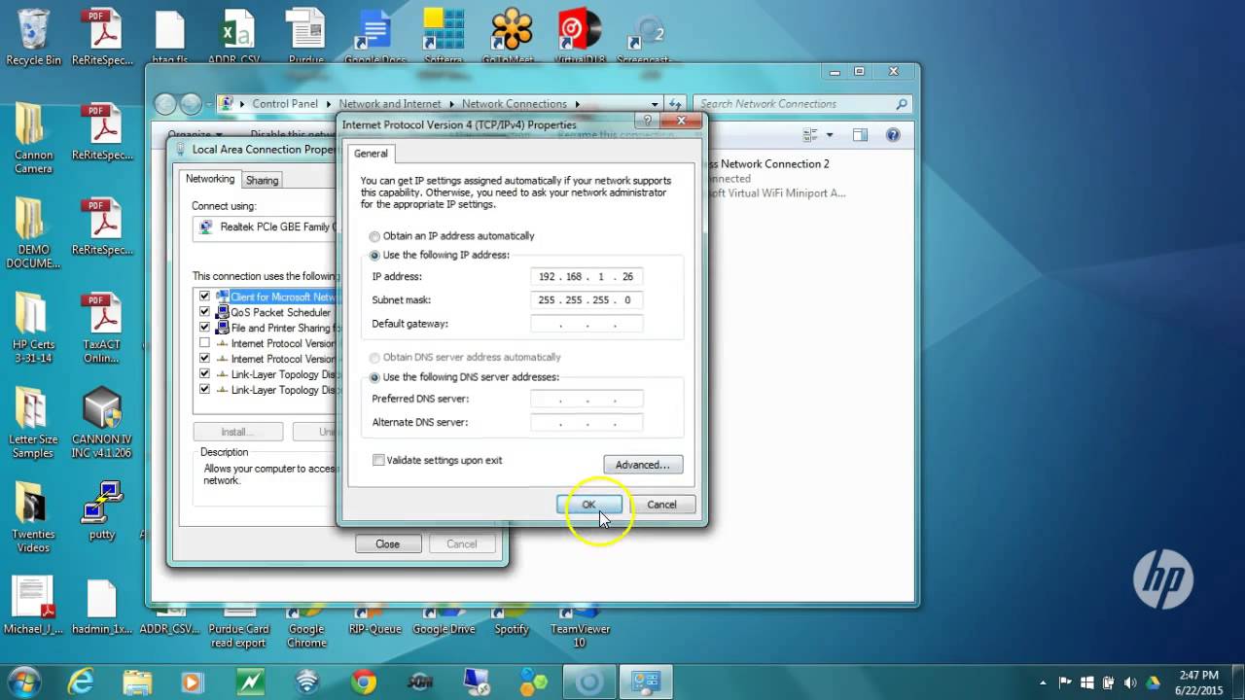This screenshot has width=1245, height=700.
Task: Open the Windows Start menu orb
Action: (x=23, y=681)
